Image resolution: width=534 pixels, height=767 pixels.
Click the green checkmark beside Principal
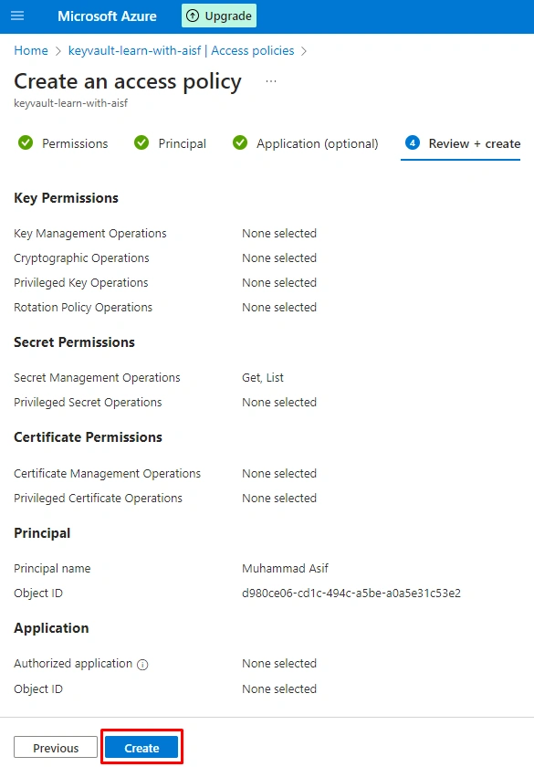pos(141,142)
